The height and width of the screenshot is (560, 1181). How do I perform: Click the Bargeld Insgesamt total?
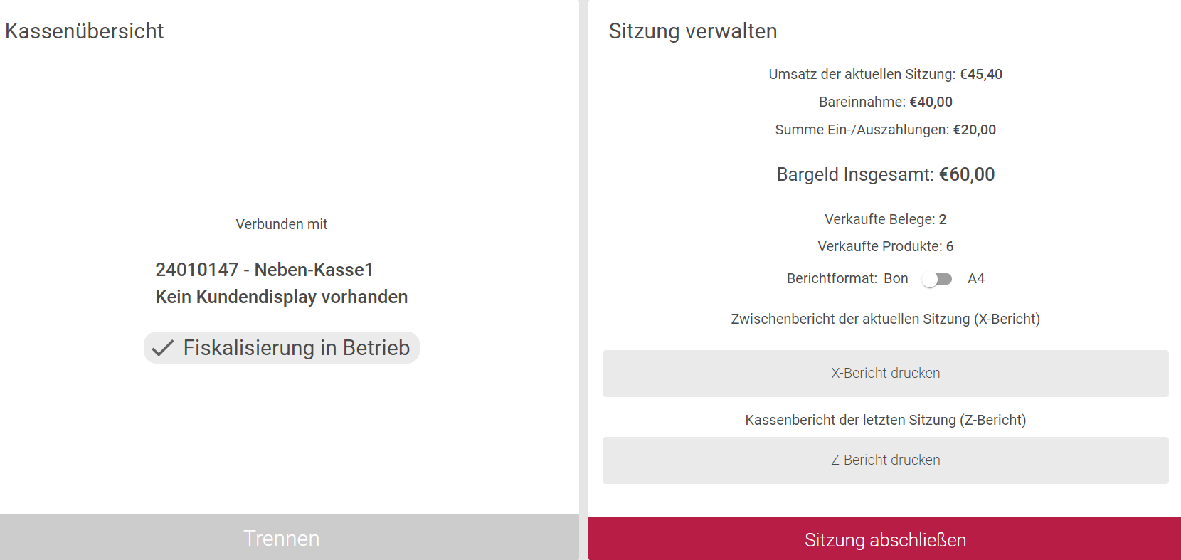885,174
